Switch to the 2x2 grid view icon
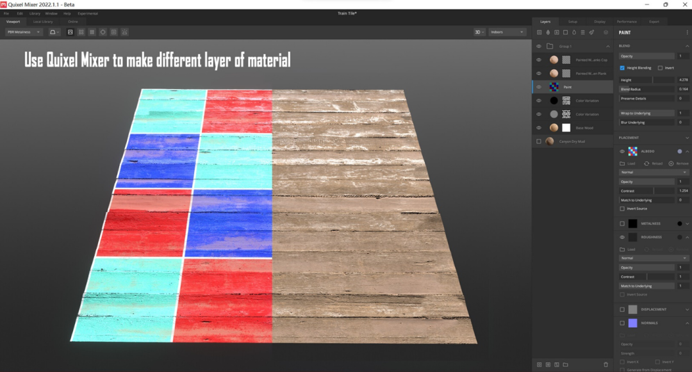692x372 pixels. 81,32
